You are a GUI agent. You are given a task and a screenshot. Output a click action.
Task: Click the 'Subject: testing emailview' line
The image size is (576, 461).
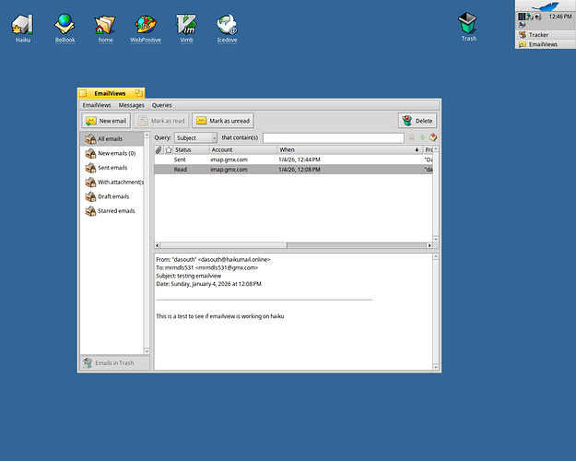[188, 276]
